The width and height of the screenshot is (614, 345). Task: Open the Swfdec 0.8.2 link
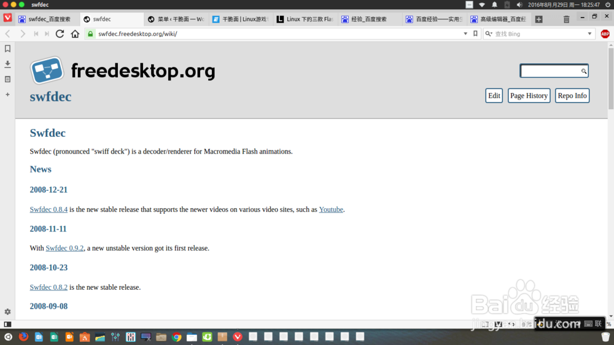click(49, 287)
